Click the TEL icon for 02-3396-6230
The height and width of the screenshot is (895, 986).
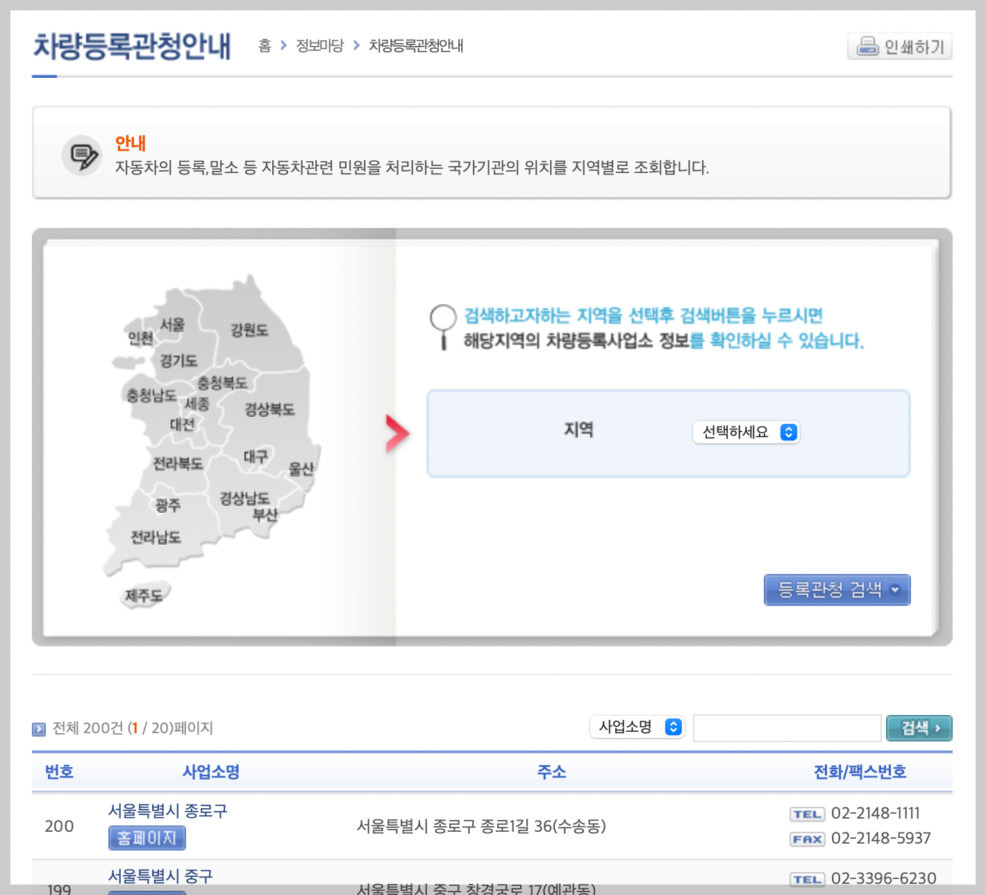point(807,880)
